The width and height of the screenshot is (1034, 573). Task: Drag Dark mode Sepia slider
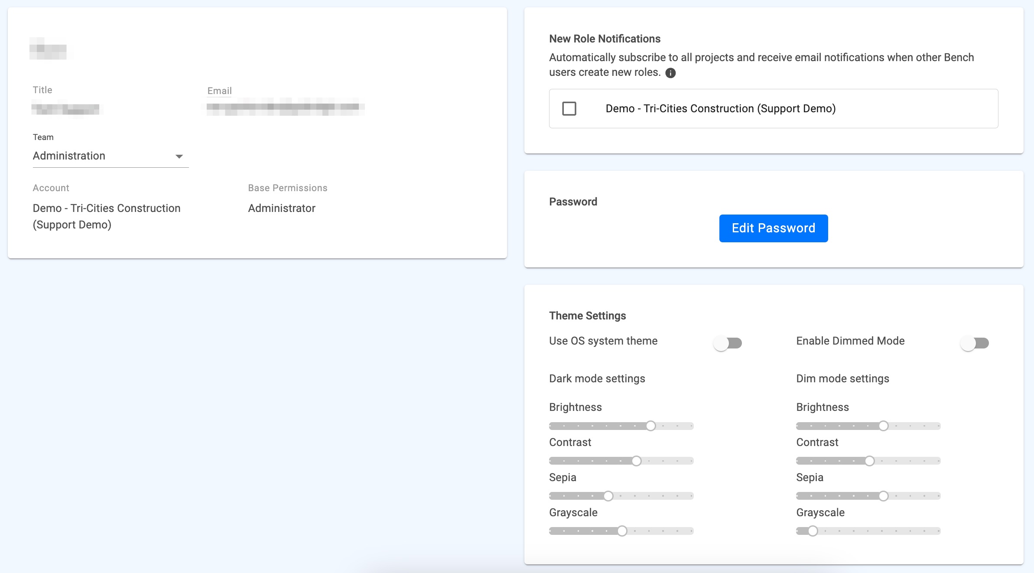click(x=608, y=495)
